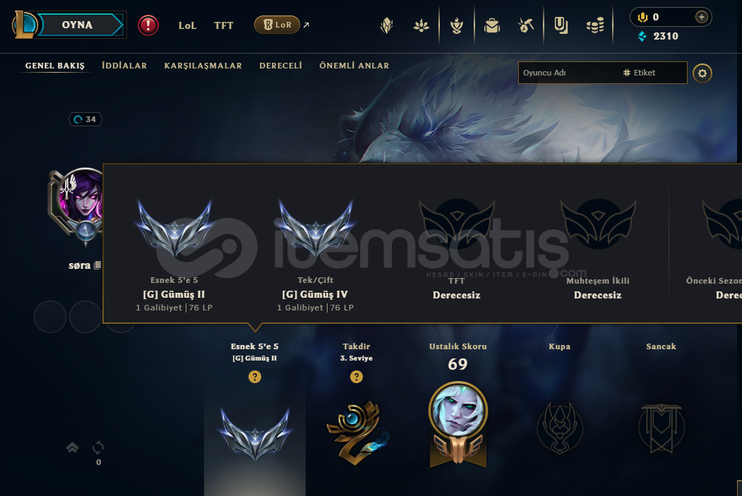Copy the søra summoner name icon

tap(97, 265)
